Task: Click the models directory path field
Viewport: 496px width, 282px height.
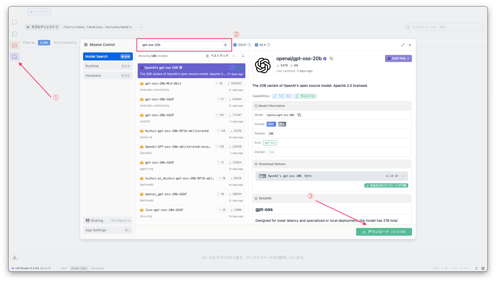Action: pos(99,27)
